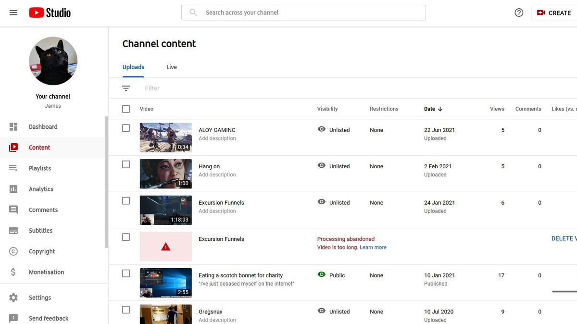The width and height of the screenshot is (577, 324).
Task: Check the scotch bonnet video checkbox
Action: coord(125,273)
